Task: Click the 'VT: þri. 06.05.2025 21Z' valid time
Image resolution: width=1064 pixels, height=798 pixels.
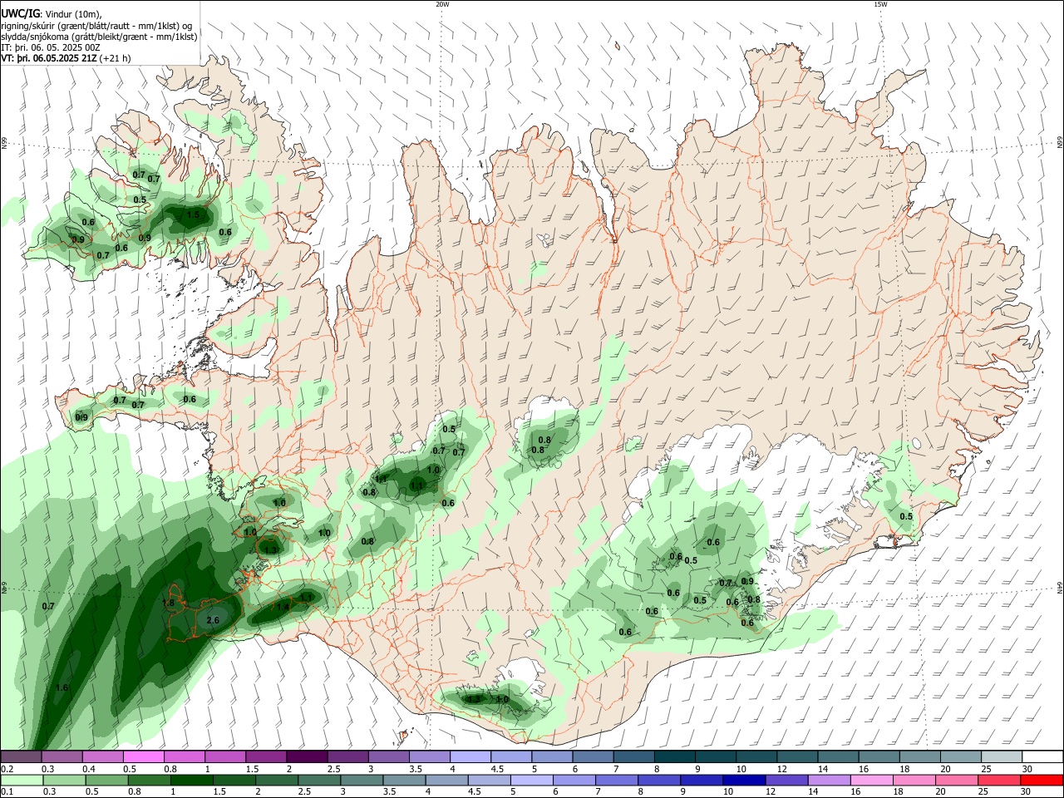Action: point(48,58)
